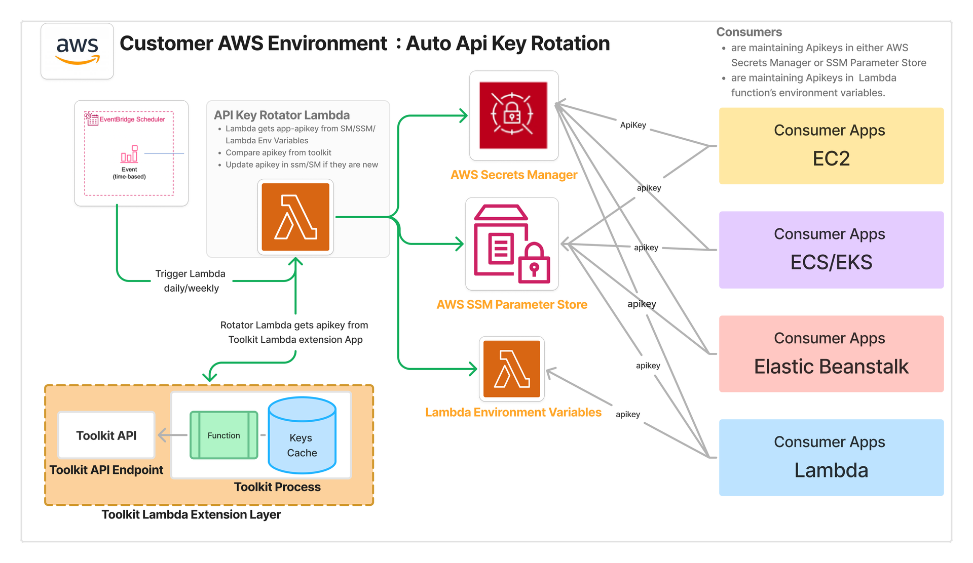Click the Trigger Lambda daily/weekly label
The height and width of the screenshot is (563, 973).
click(x=191, y=281)
